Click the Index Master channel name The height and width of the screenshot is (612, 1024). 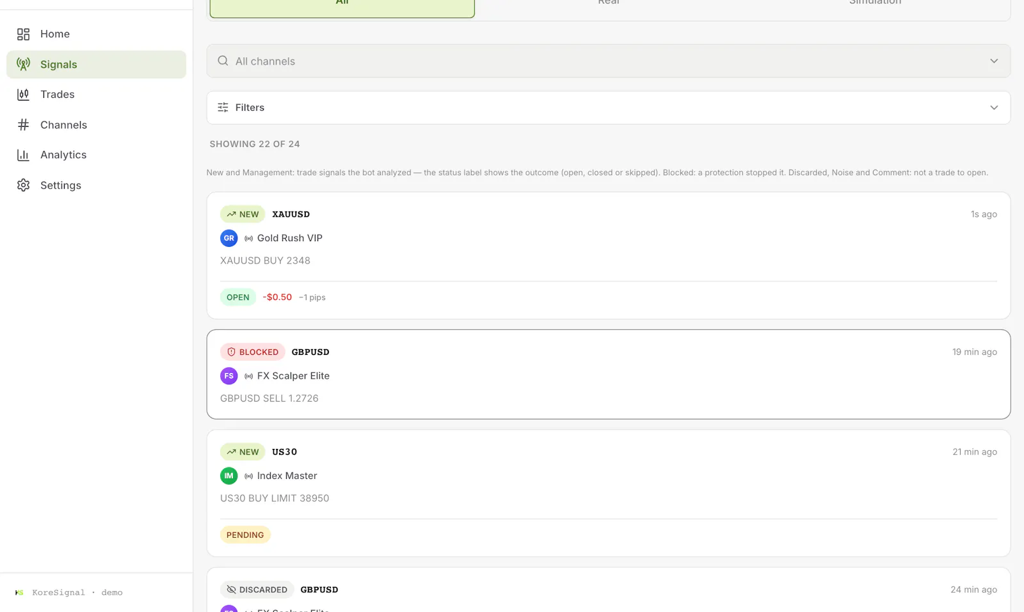287,476
